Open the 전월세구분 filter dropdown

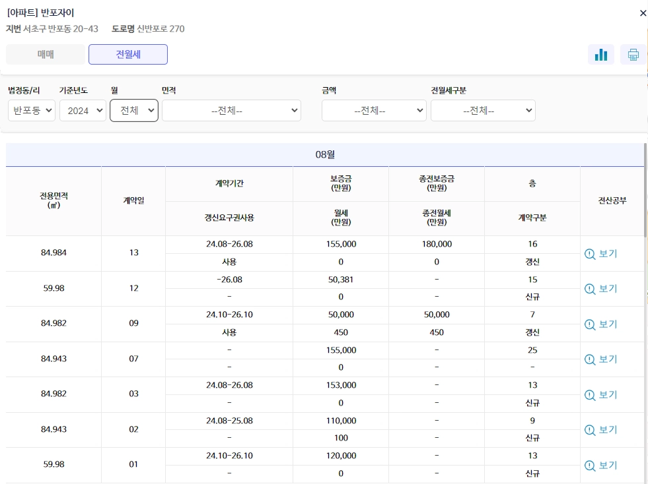(483, 110)
